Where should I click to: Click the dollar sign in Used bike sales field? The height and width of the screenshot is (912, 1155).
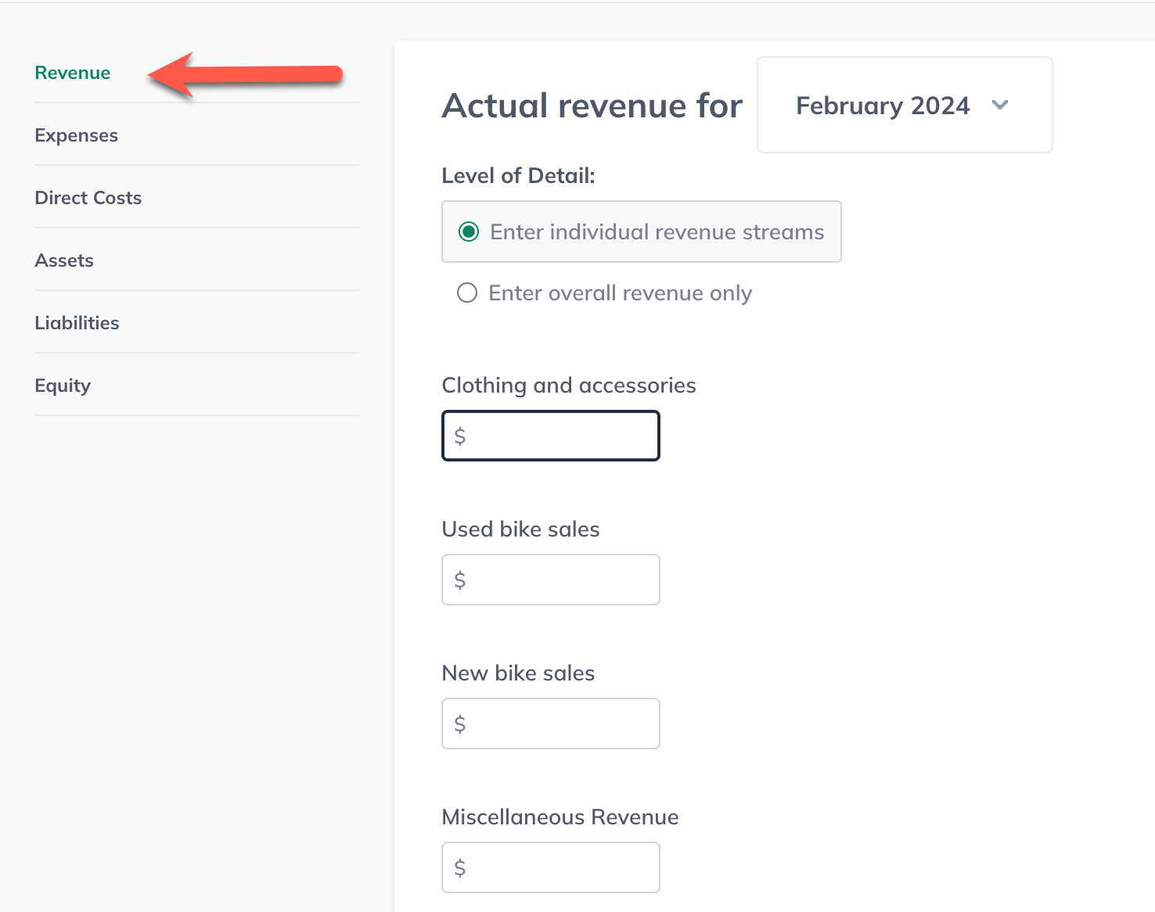pyautogui.click(x=460, y=580)
